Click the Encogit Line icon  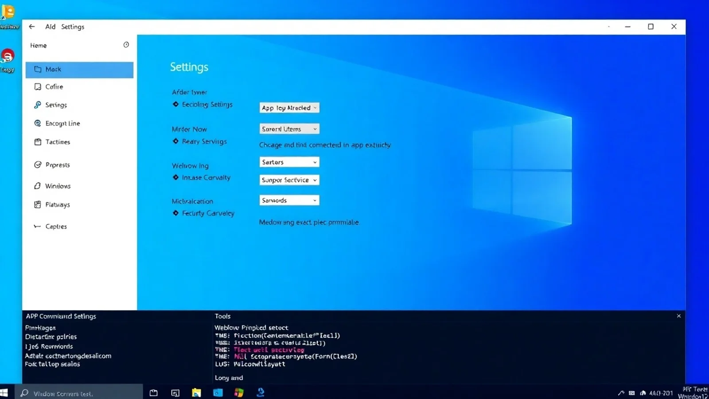point(38,123)
